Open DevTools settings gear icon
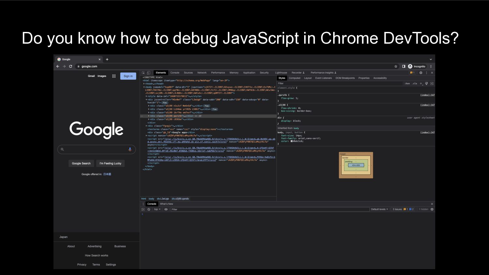The width and height of the screenshot is (489, 275). [x=421, y=73]
